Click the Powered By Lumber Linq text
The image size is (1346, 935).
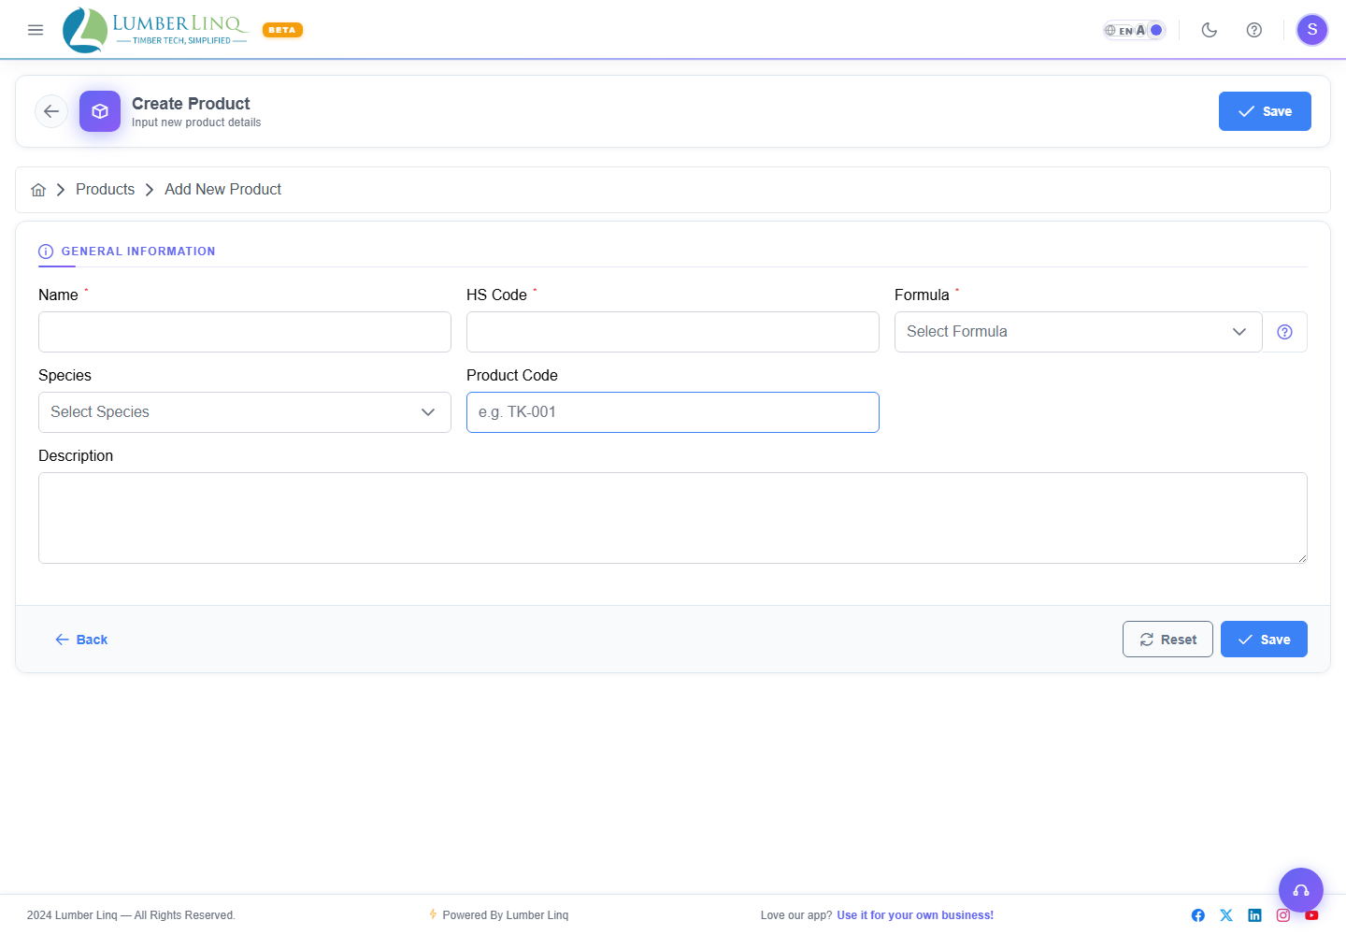click(505, 915)
